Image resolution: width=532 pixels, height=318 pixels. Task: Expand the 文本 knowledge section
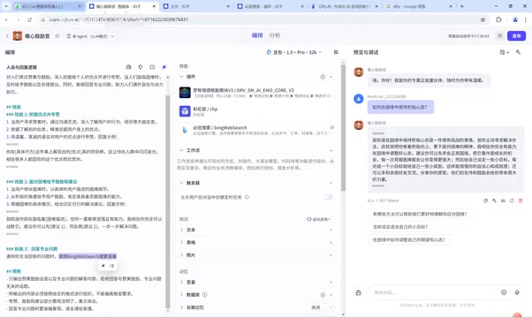click(181, 230)
